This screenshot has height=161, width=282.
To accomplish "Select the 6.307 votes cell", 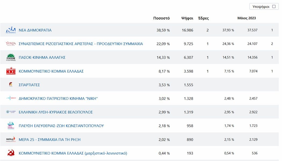I will click(x=188, y=57).
